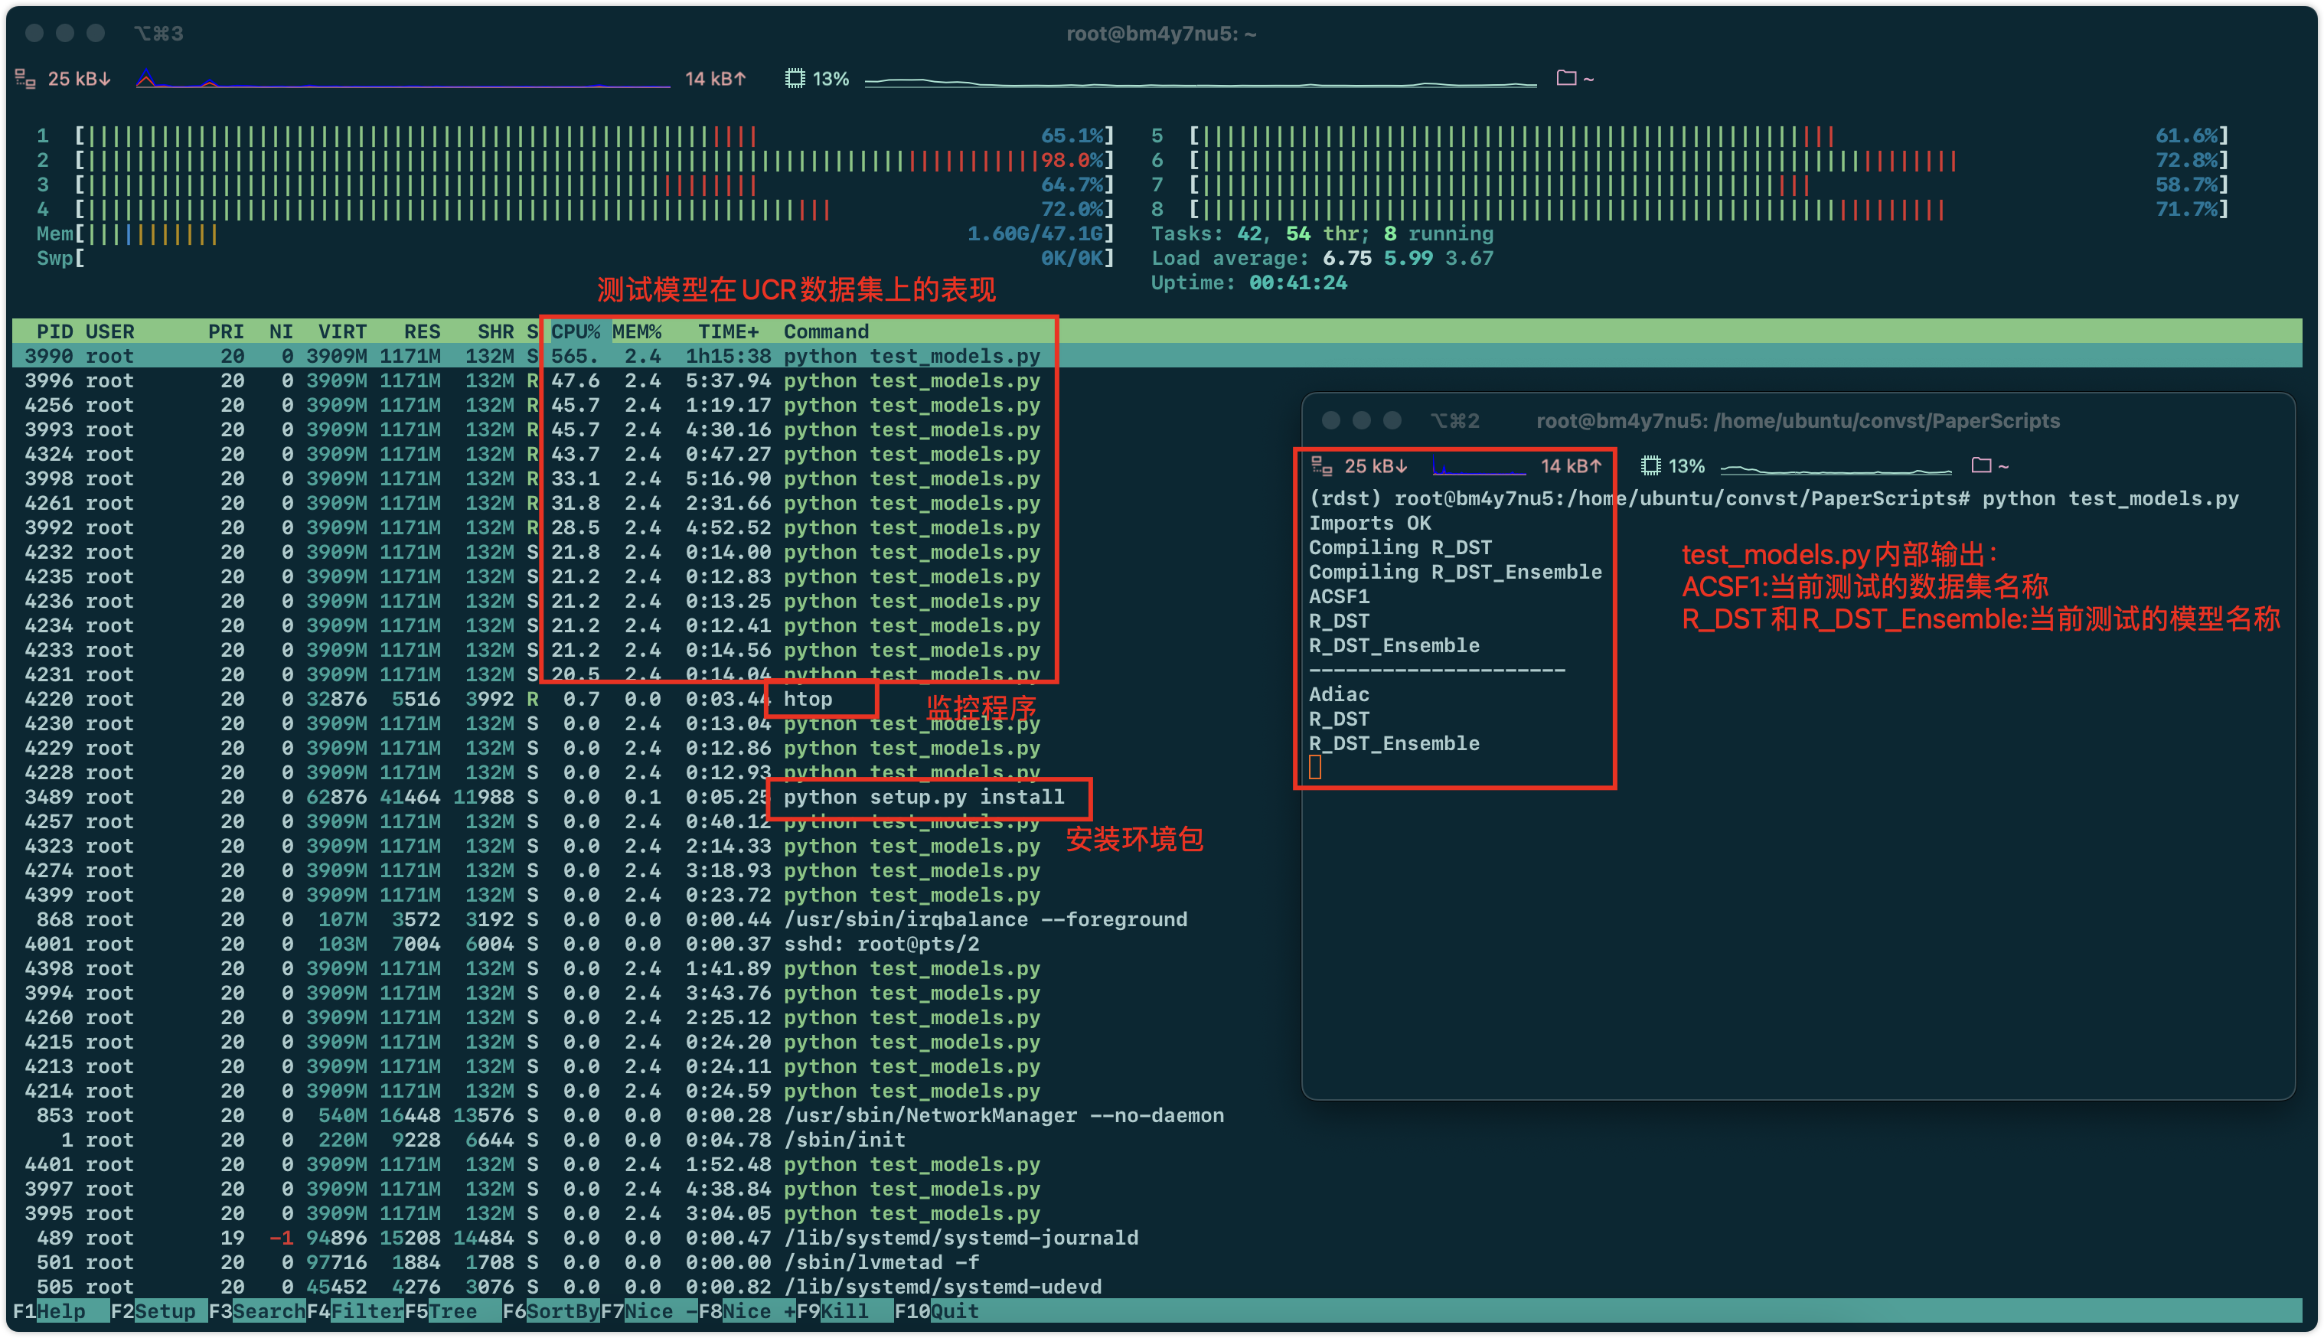The height and width of the screenshot is (1338, 2324).
Task: Select the /sbin/lvmetad -f process row
Action: (1157, 1263)
